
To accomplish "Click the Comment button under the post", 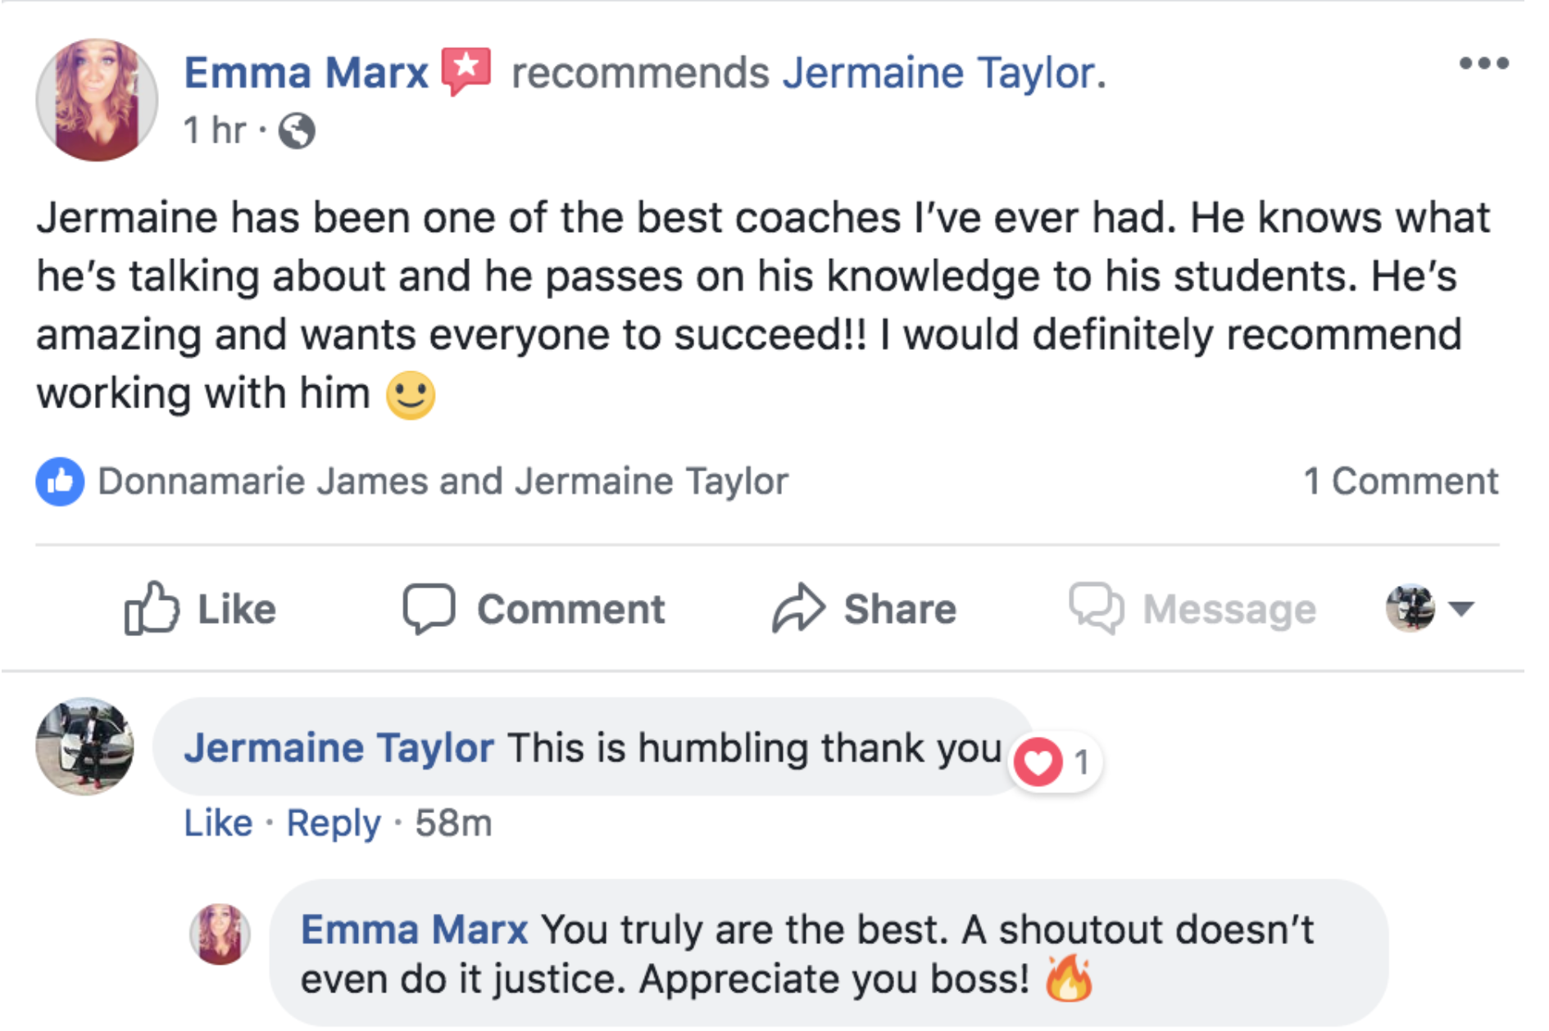I will point(534,609).
